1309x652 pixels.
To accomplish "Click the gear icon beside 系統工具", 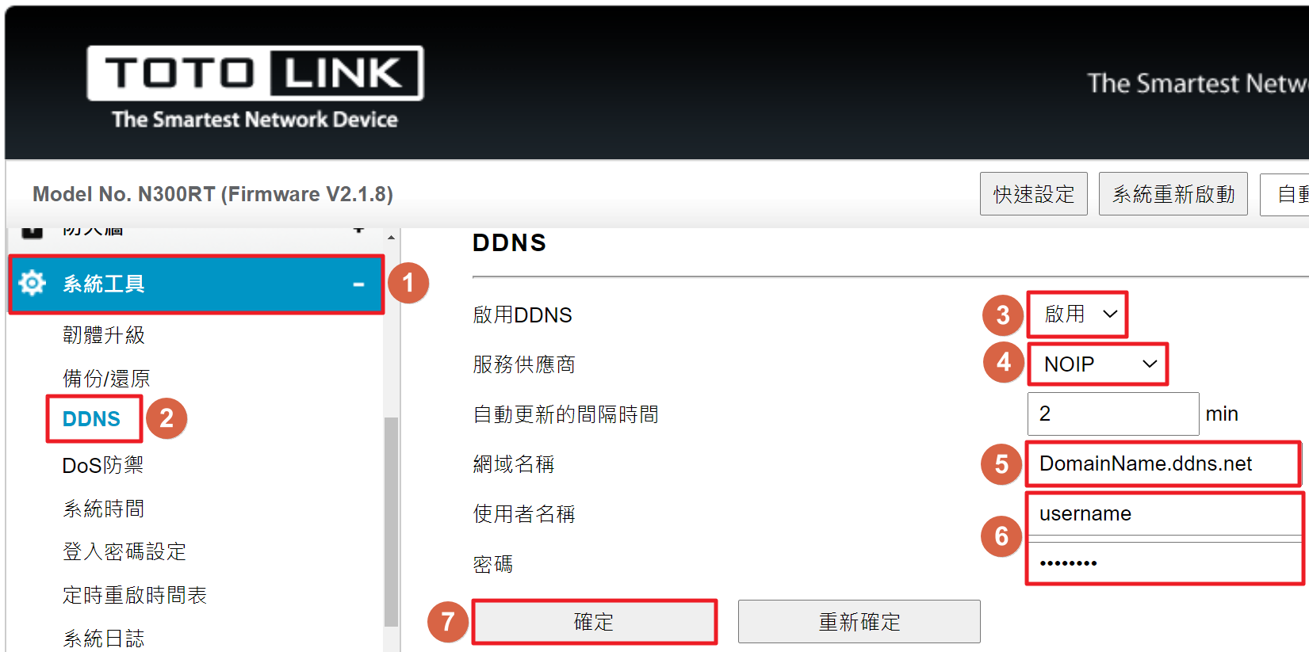I will pos(33,283).
